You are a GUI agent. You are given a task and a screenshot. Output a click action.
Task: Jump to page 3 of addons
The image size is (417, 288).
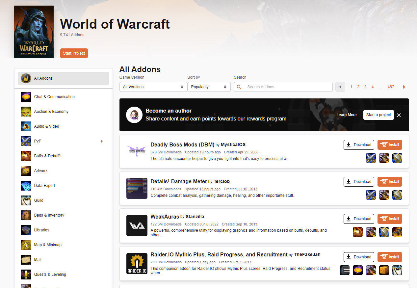[x=365, y=87]
